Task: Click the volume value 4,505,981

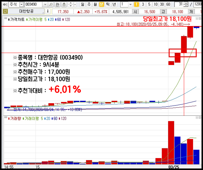Action: 121,12
